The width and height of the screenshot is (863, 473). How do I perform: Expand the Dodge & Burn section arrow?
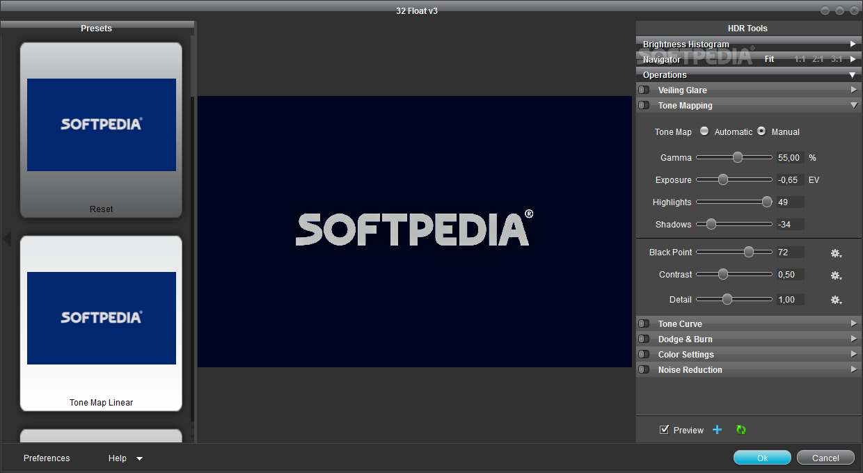[x=853, y=339]
